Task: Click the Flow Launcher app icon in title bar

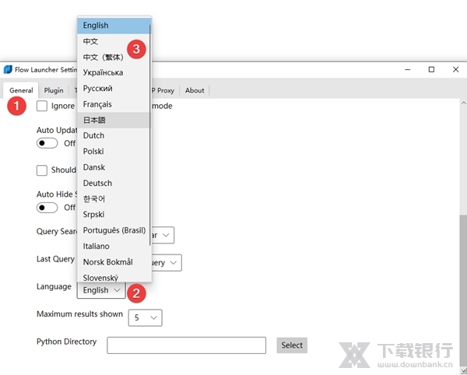Action: 8,70
